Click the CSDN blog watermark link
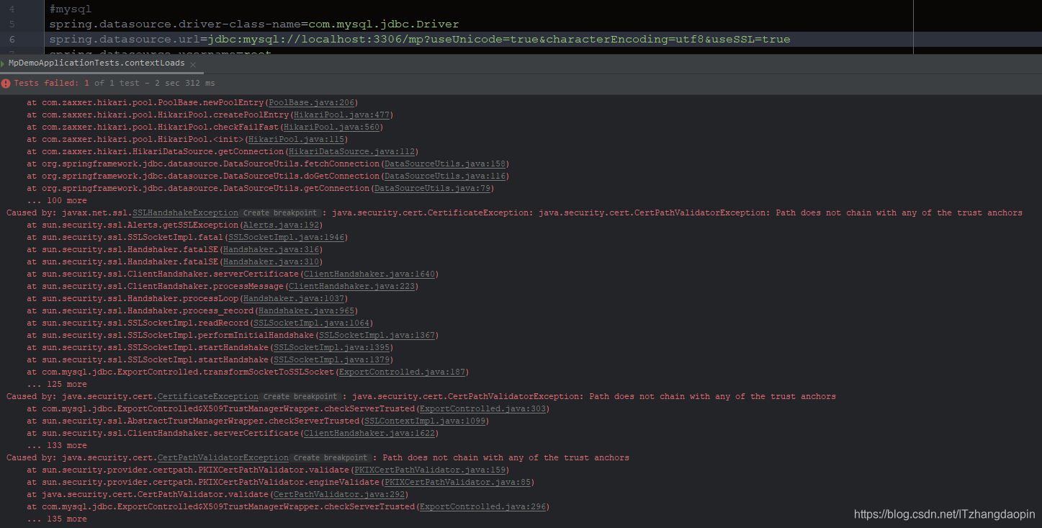The image size is (1042, 528). (944, 514)
